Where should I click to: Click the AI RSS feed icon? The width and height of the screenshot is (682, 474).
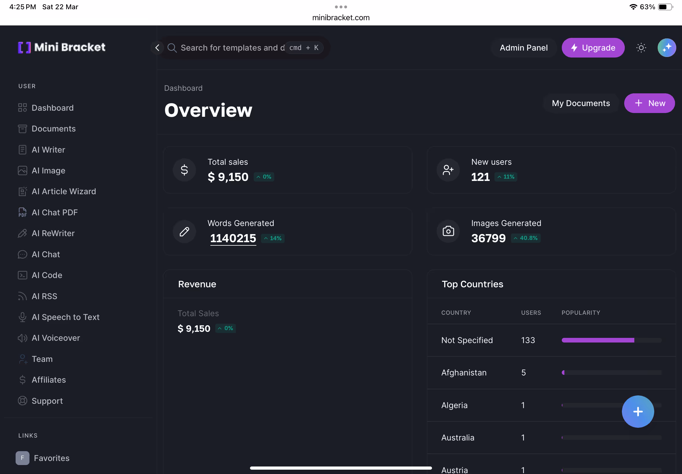coord(22,296)
